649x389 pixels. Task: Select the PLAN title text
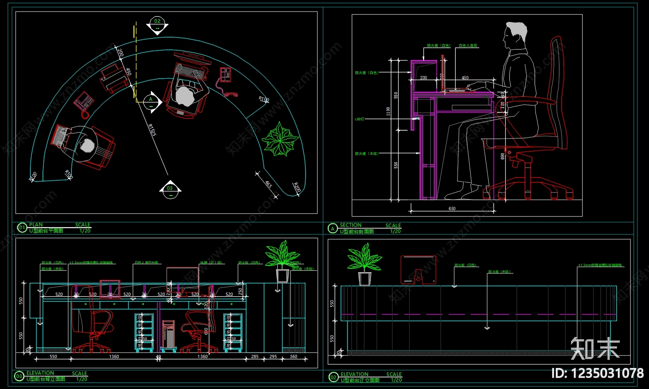click(x=36, y=225)
